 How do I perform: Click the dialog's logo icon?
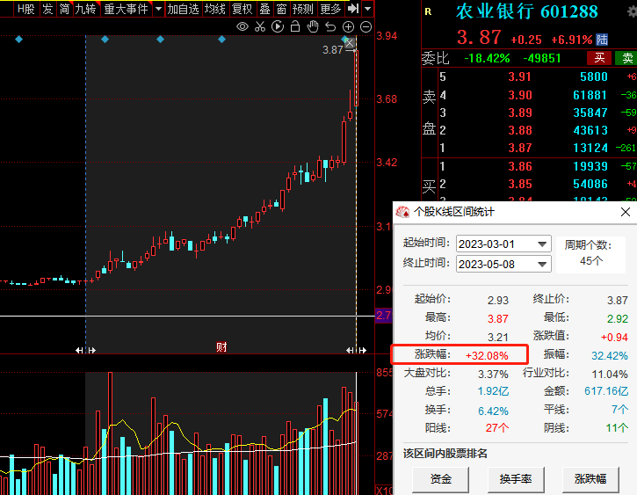402,212
